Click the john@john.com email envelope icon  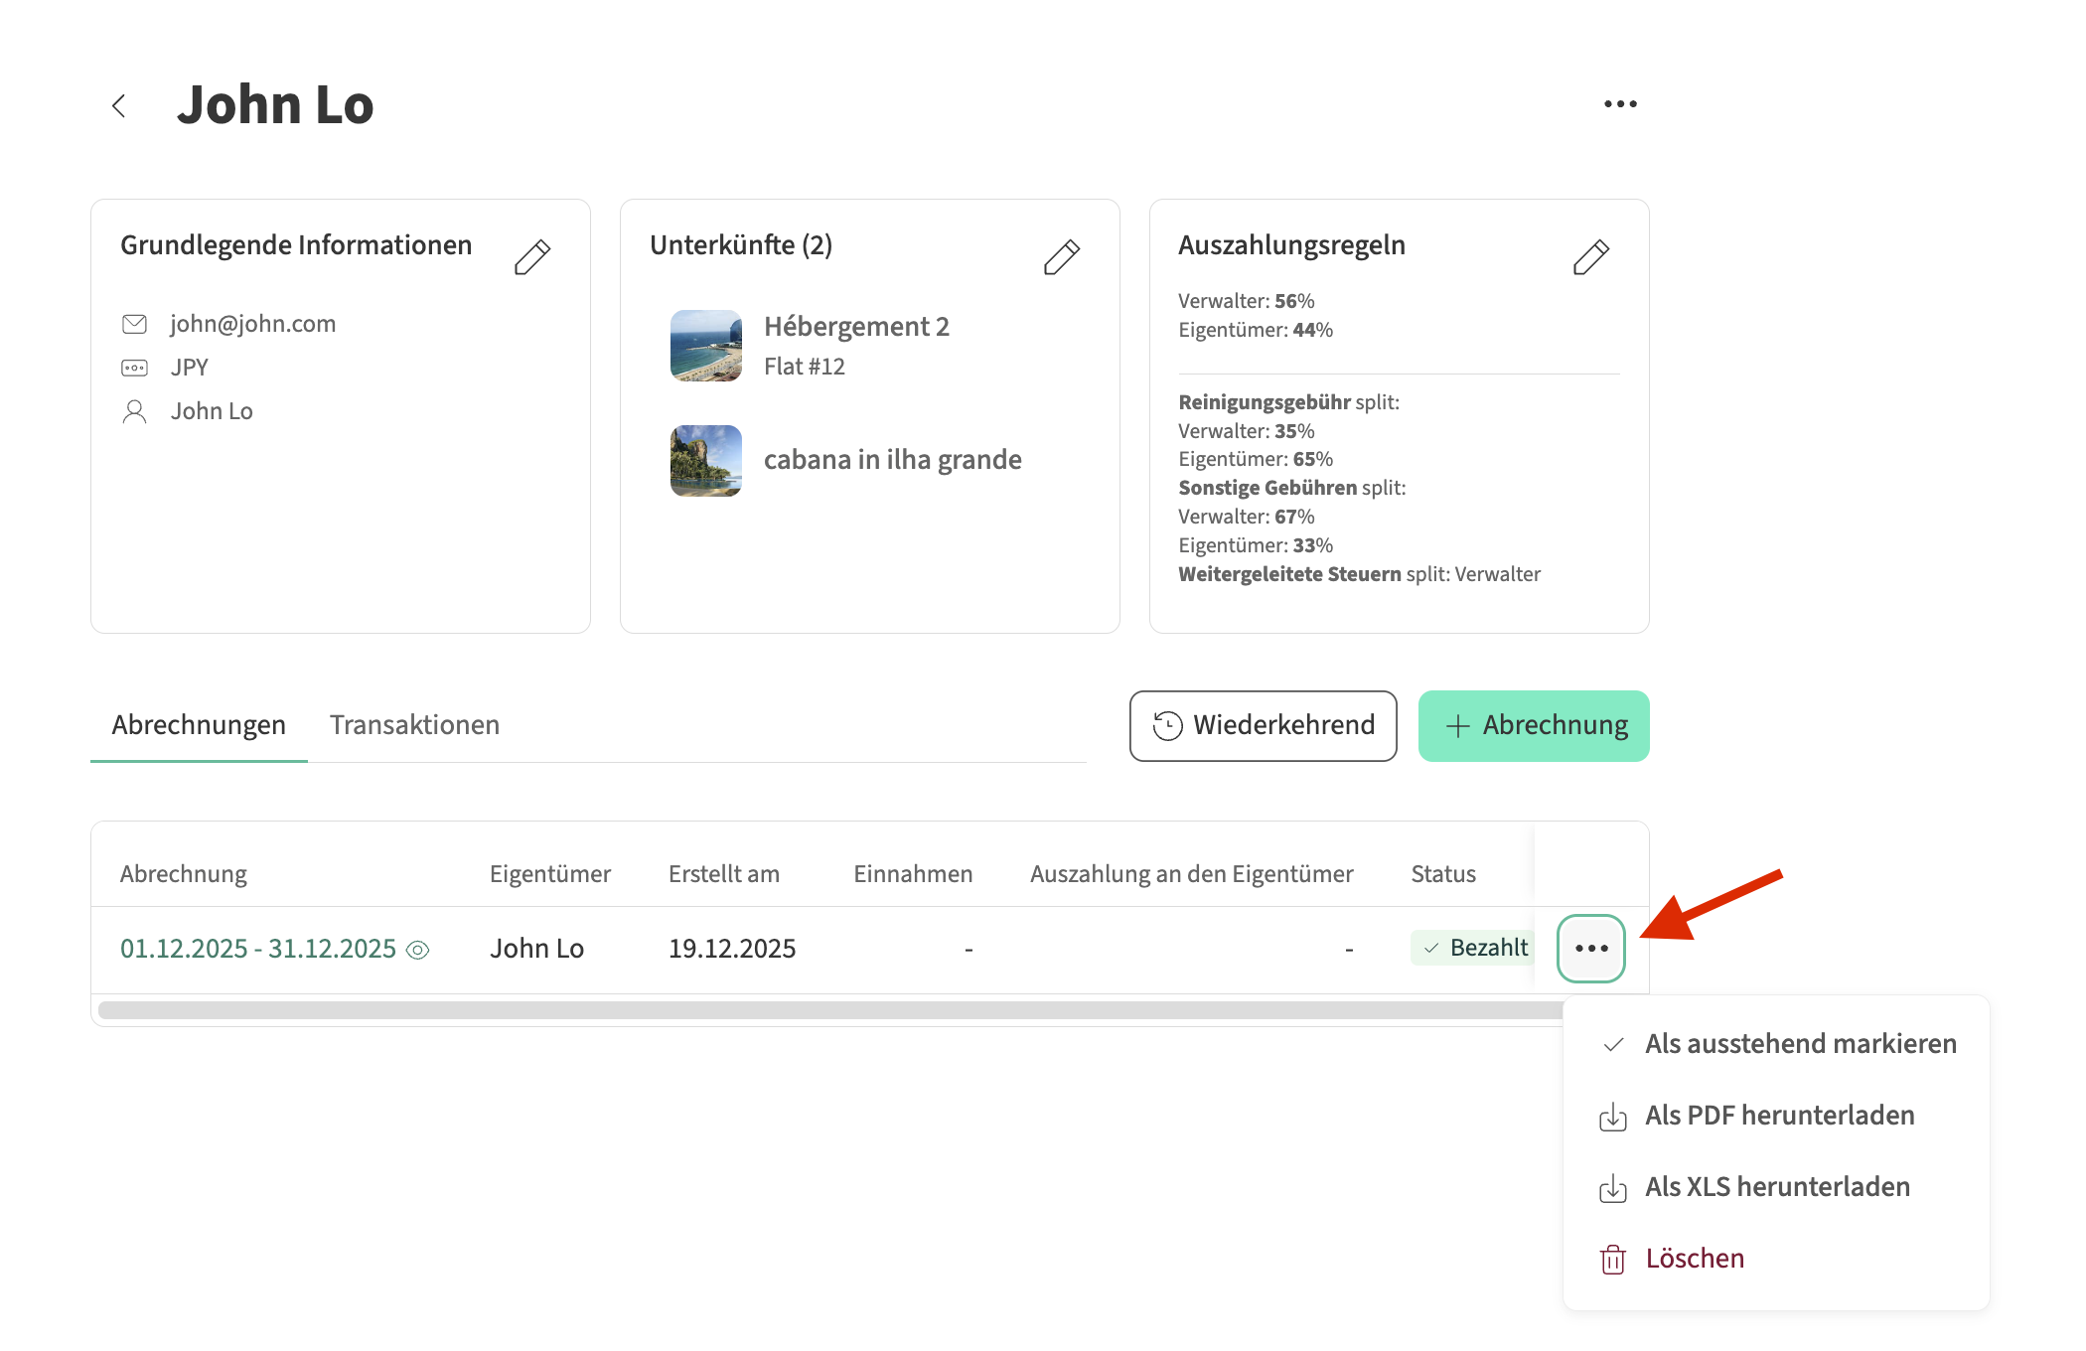coord(134,324)
